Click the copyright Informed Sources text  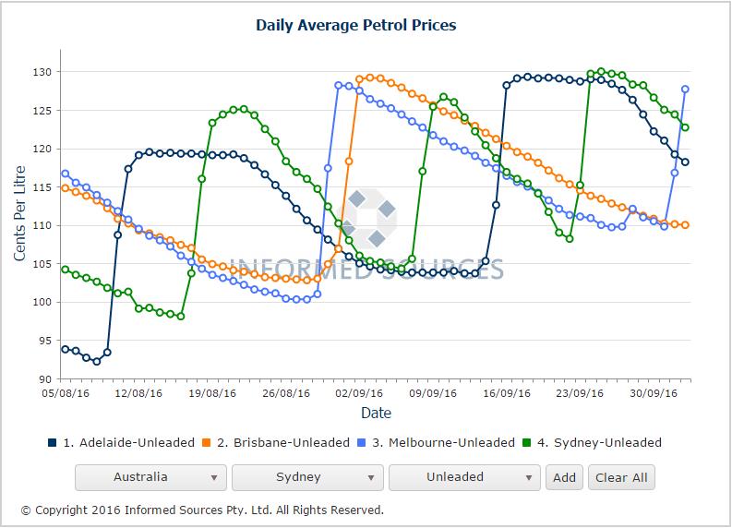pos(202,510)
